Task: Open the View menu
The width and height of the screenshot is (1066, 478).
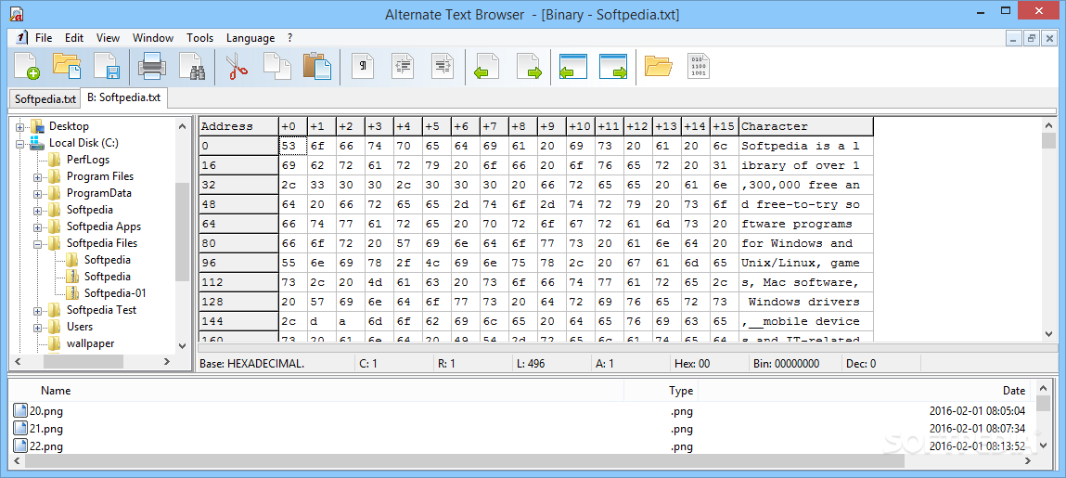Action: [x=109, y=38]
